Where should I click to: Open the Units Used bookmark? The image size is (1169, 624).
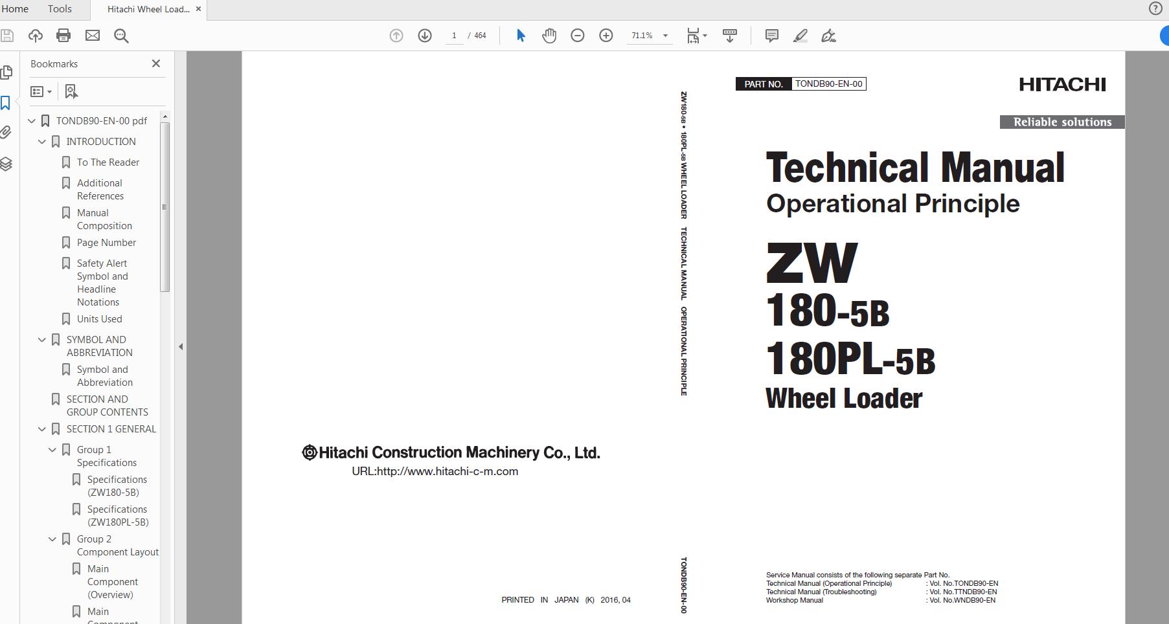pyautogui.click(x=99, y=319)
